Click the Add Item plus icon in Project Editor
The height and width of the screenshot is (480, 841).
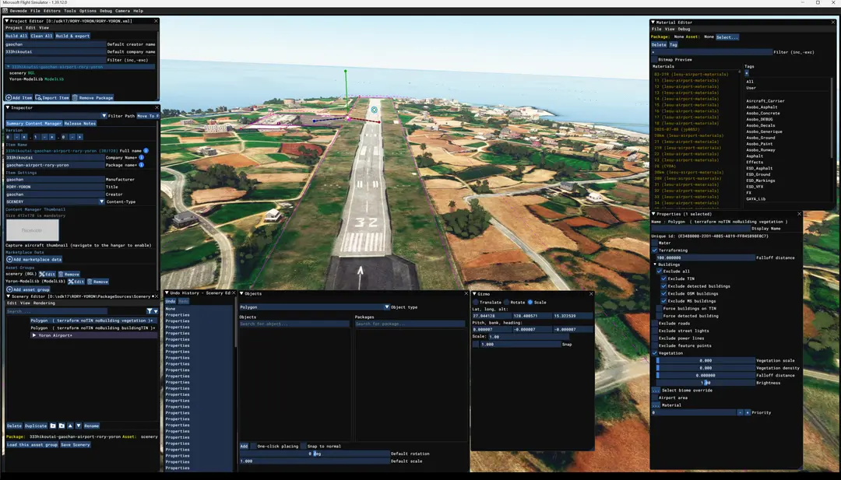(x=9, y=98)
